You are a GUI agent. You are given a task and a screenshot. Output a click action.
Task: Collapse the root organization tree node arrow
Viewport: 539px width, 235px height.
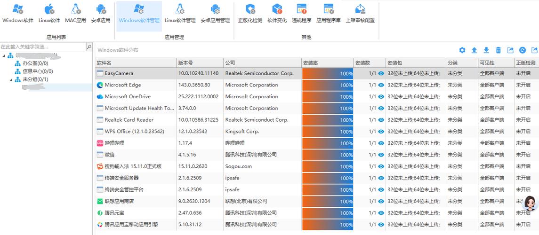pyautogui.click(x=3, y=55)
